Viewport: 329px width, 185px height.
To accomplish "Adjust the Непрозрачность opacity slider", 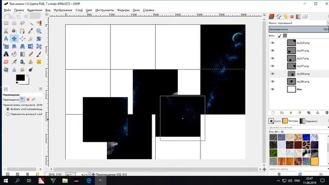I will [x=299, y=29].
